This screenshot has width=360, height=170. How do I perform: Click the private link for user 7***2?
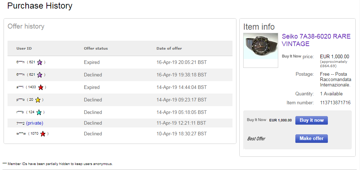(35, 123)
